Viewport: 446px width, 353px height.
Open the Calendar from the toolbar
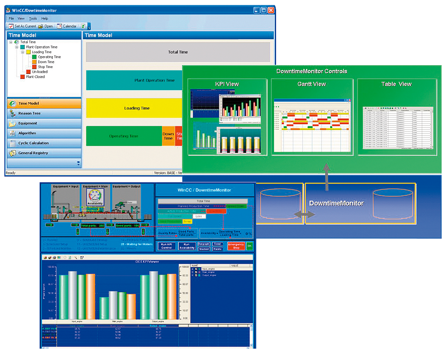pyautogui.click(x=59, y=26)
